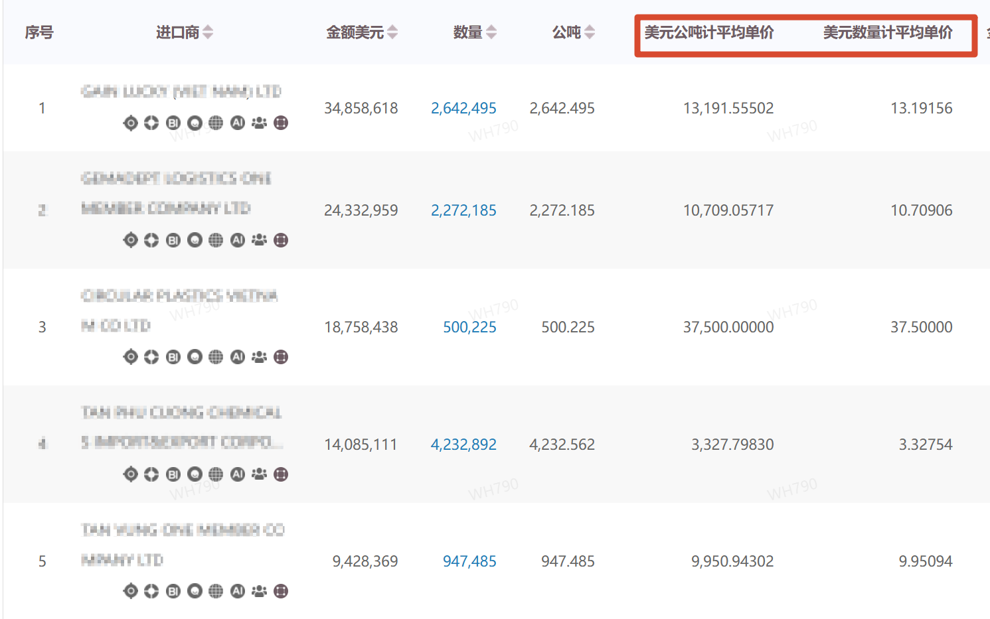The image size is (990, 619).
Task: Click the people group icon in row 4
Action: click(x=259, y=474)
